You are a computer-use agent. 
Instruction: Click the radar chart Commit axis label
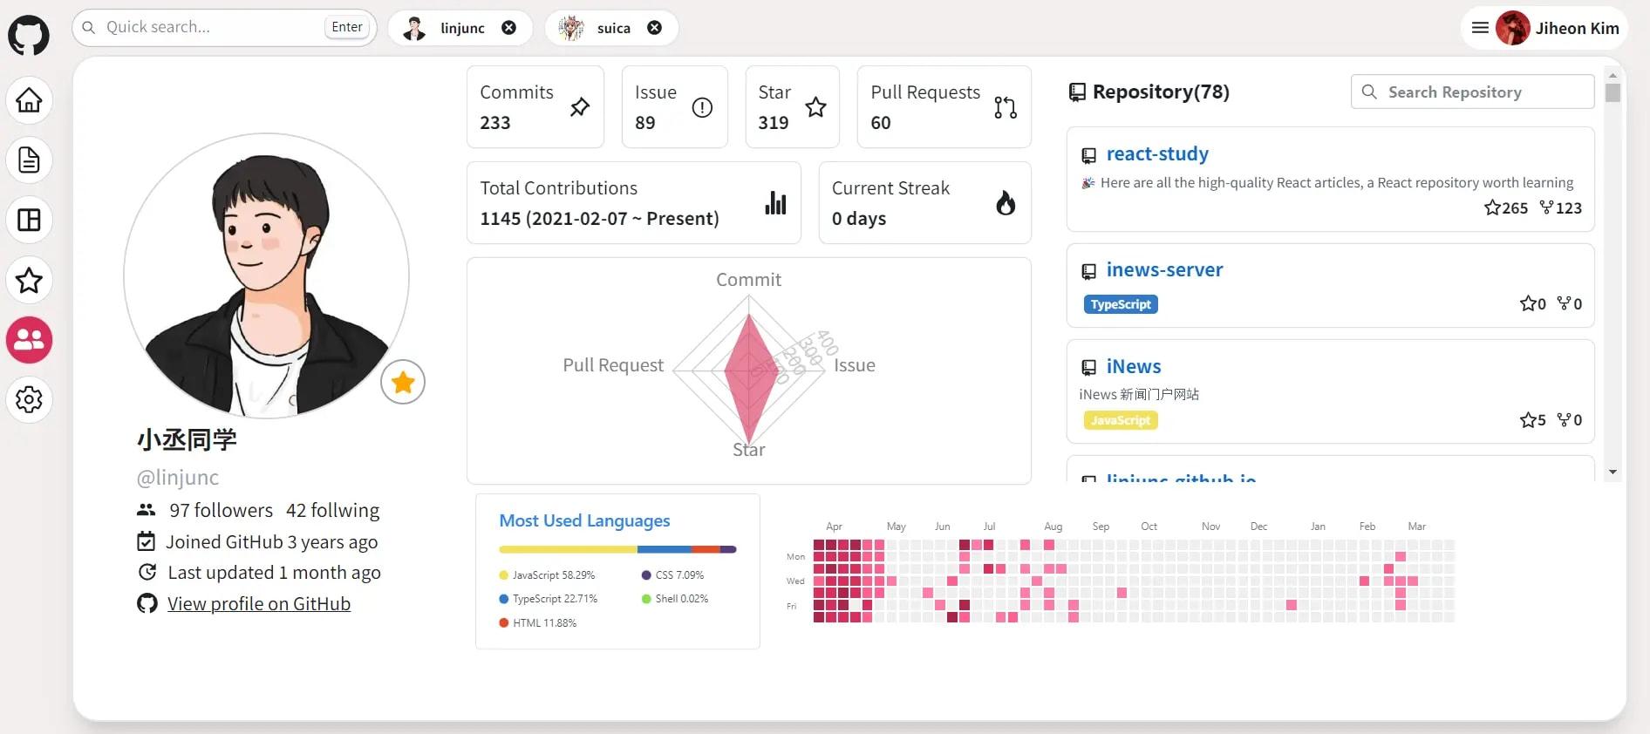(748, 280)
